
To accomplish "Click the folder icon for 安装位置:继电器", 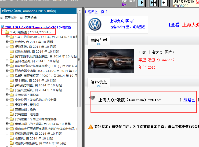I will [x=12, y=114].
